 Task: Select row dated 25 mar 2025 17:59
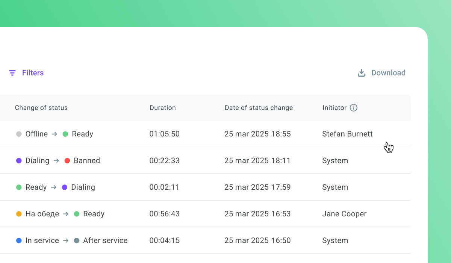(x=205, y=187)
